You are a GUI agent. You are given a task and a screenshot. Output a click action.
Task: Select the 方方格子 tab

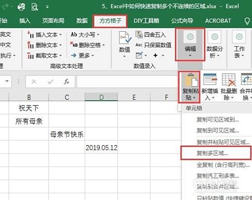click(x=110, y=21)
